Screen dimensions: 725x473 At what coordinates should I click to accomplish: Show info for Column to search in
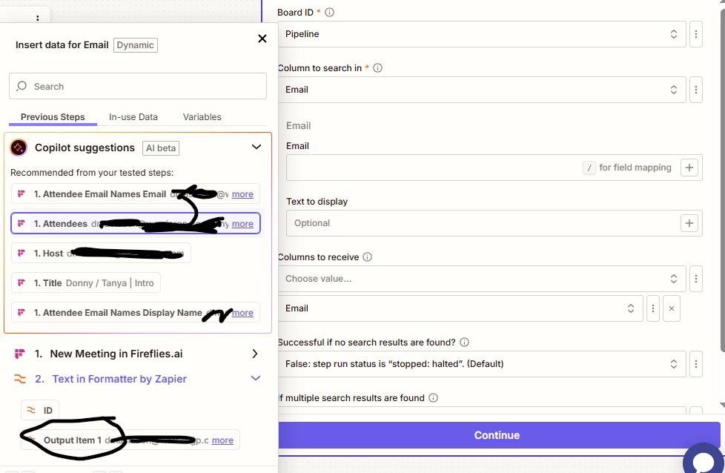click(377, 68)
